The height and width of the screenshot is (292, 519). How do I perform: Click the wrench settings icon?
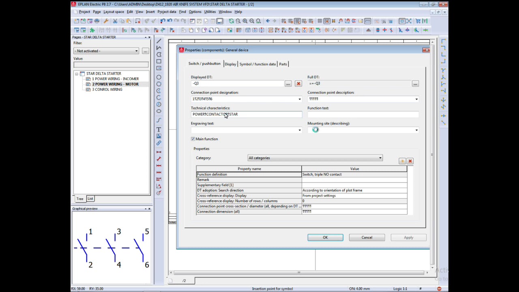[x=106, y=21]
